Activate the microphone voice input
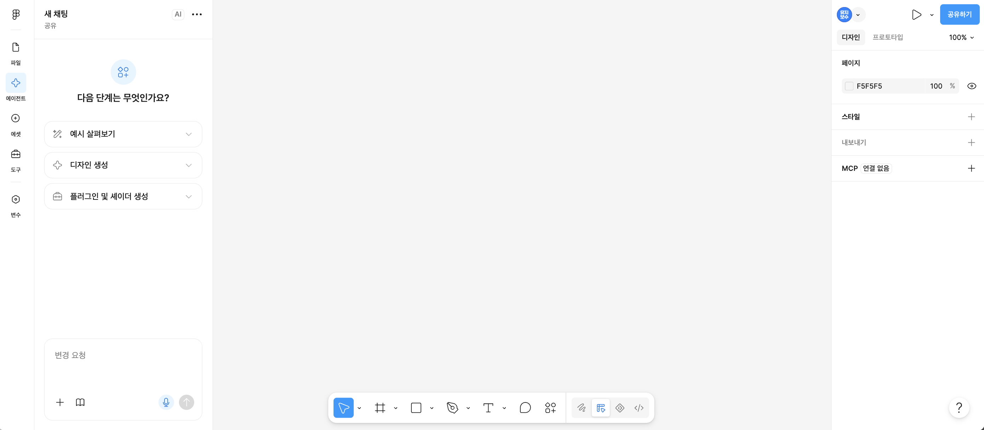 click(x=166, y=402)
